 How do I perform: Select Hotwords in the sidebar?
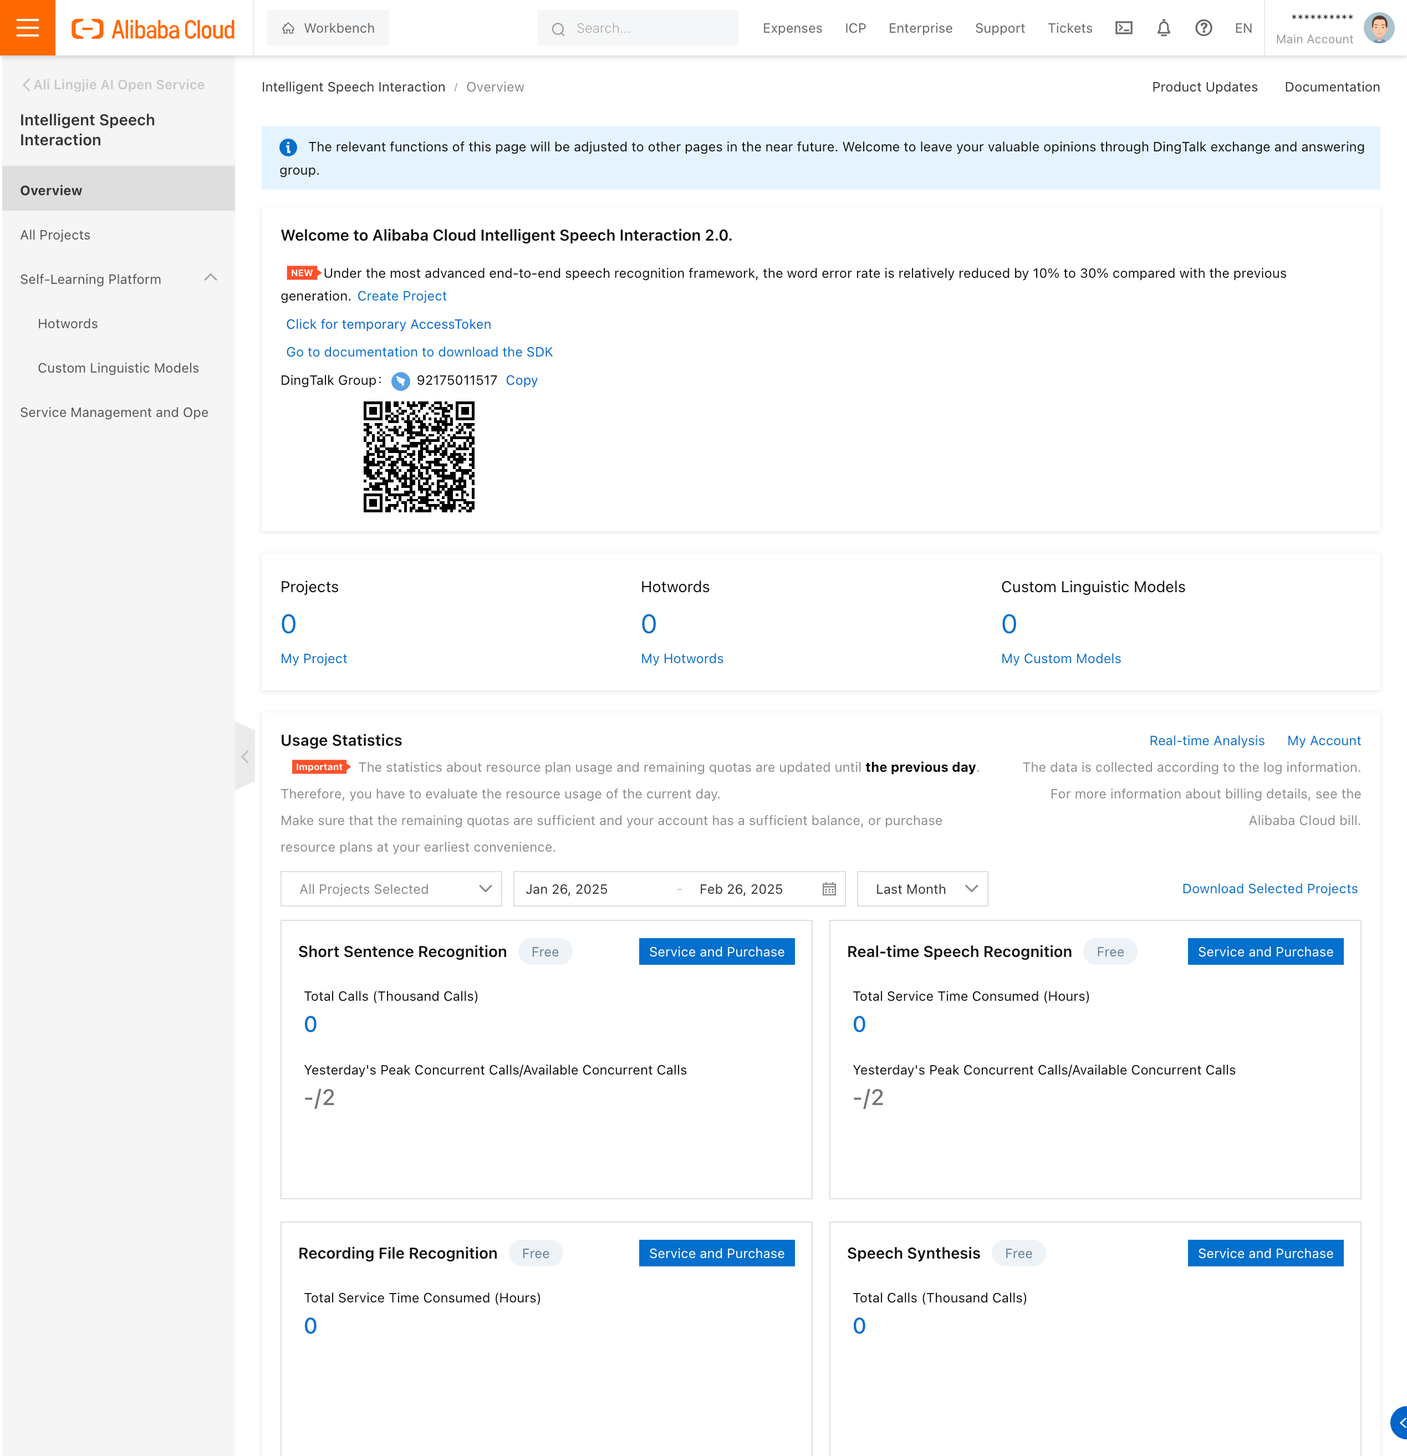[68, 324]
